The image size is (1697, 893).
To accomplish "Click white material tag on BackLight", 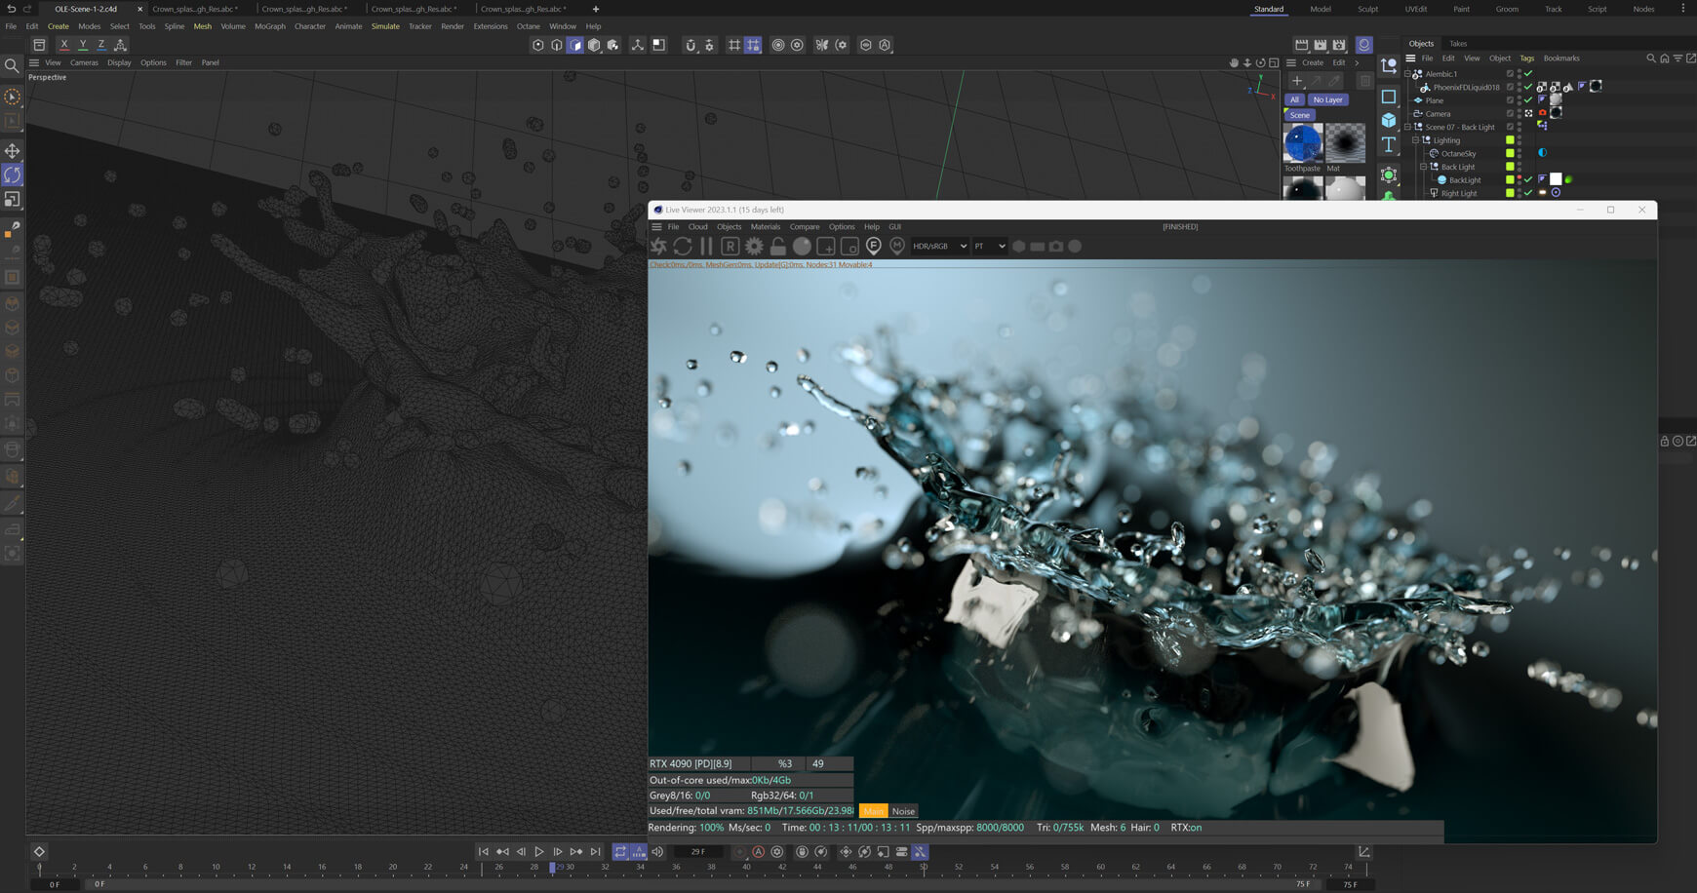I will [x=1556, y=179].
